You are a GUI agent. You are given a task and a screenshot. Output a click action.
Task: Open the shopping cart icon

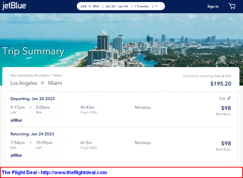232,6
